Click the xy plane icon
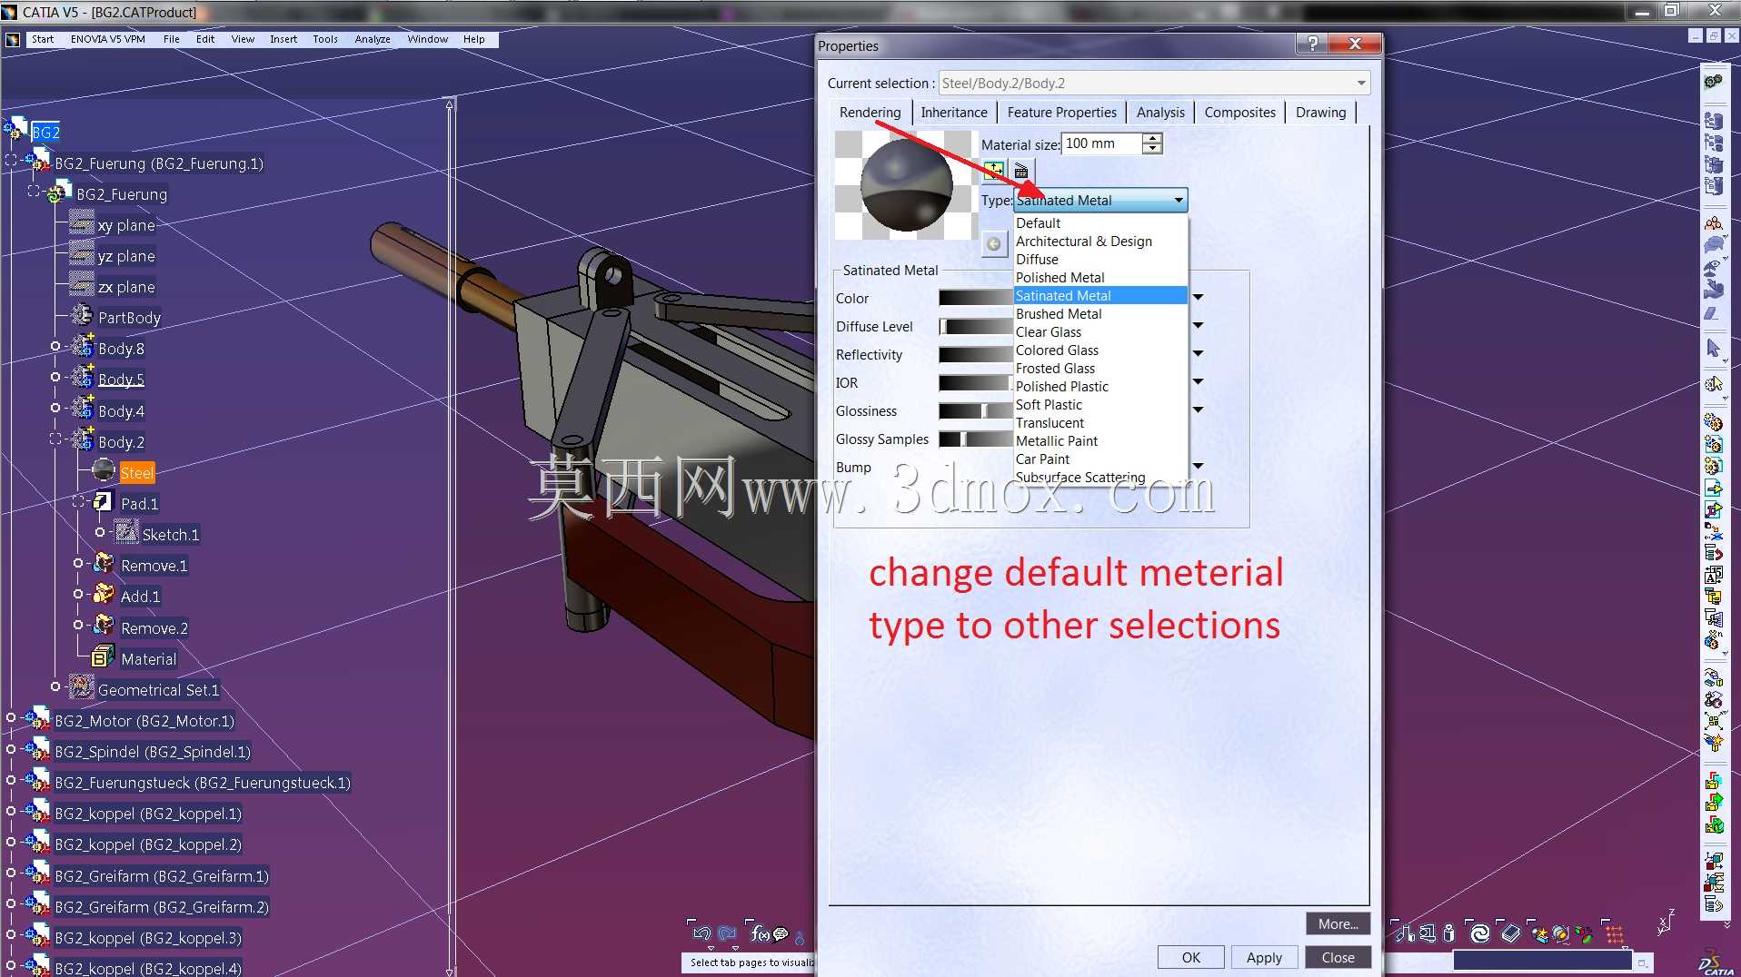This screenshot has height=977, width=1741. (x=82, y=223)
